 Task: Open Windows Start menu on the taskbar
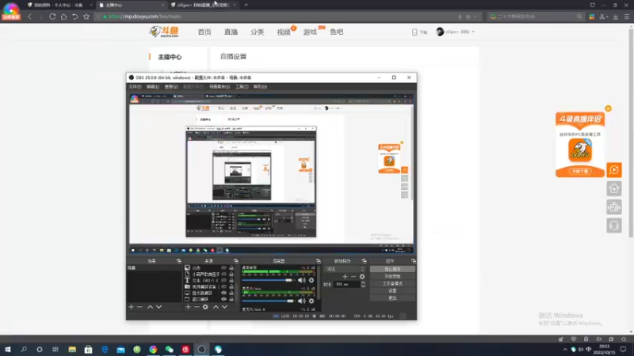pos(8,350)
